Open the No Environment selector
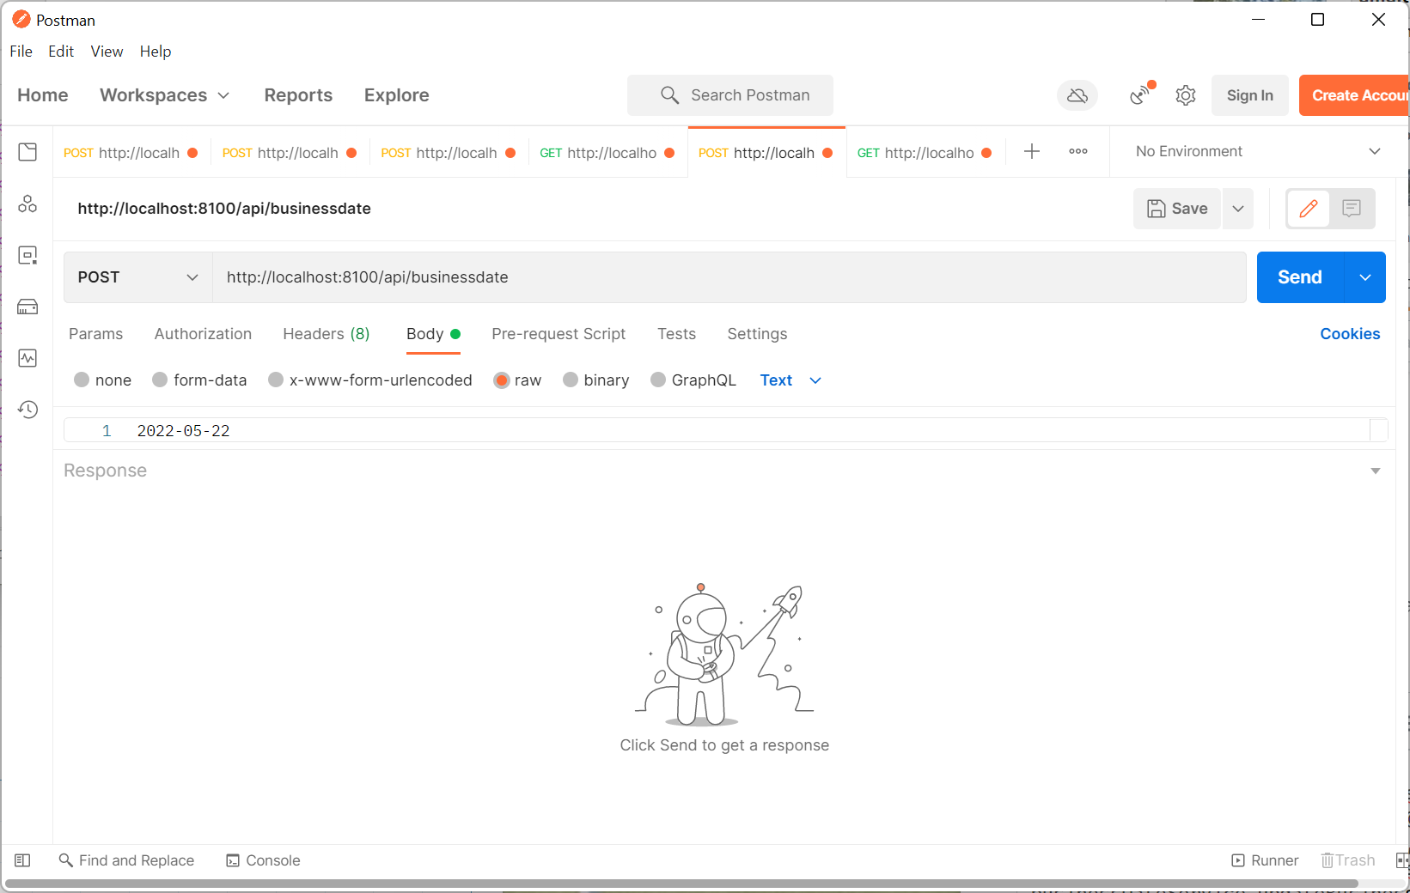The image size is (1410, 893). 1259,152
